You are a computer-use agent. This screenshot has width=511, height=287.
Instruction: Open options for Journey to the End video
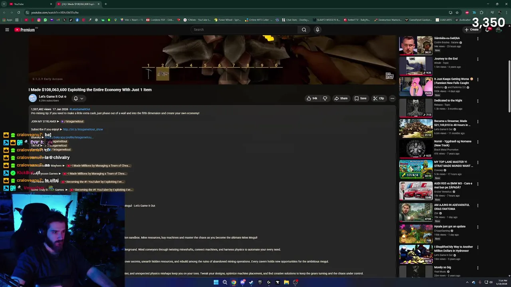tap(477, 59)
